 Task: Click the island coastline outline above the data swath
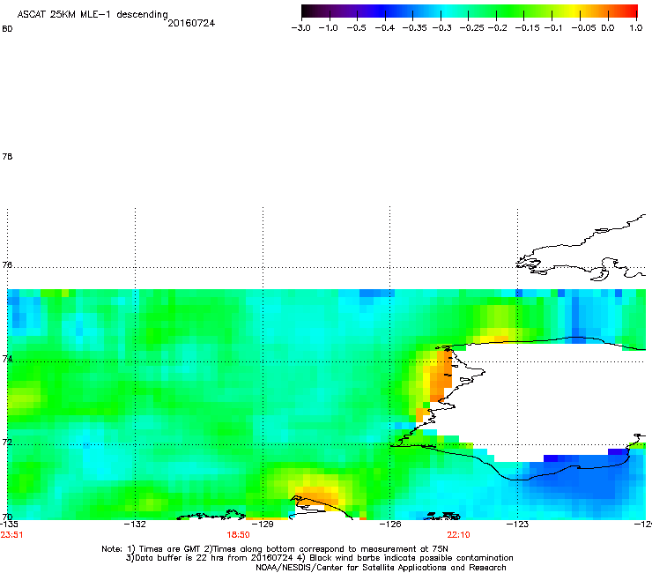[x=582, y=249]
